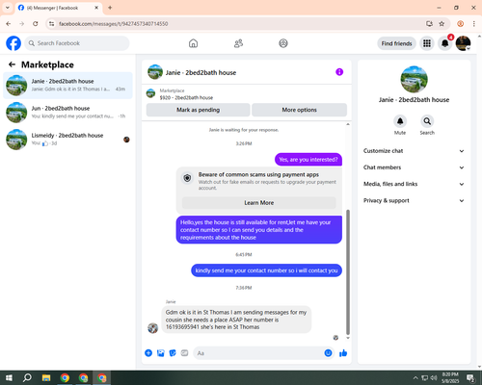
Task: Click the More options button
Action: [x=299, y=110]
